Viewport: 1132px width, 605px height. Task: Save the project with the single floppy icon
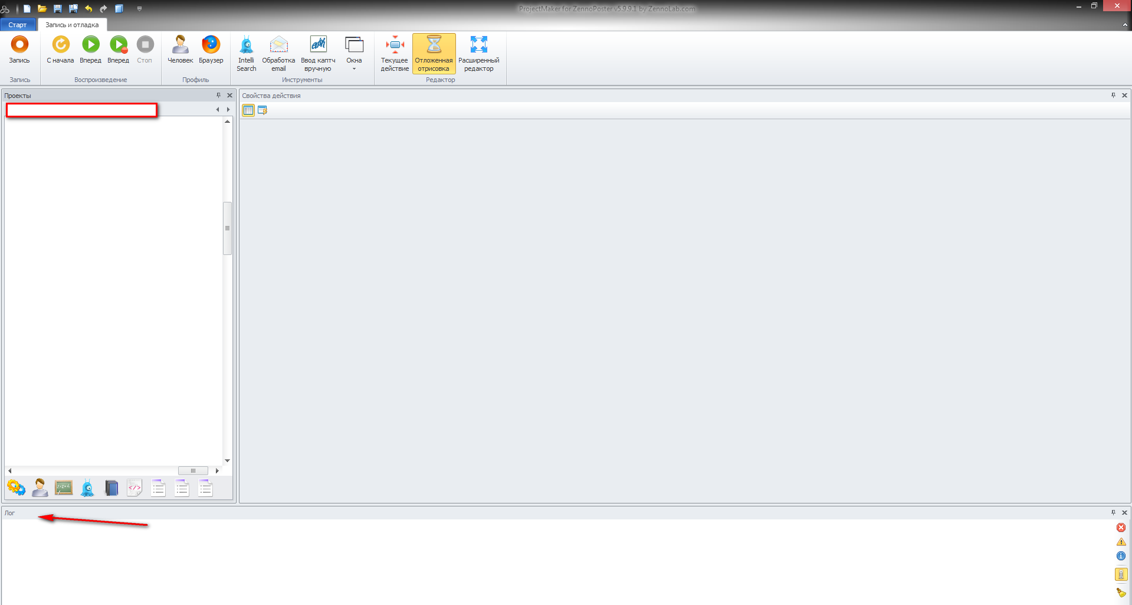(x=57, y=8)
